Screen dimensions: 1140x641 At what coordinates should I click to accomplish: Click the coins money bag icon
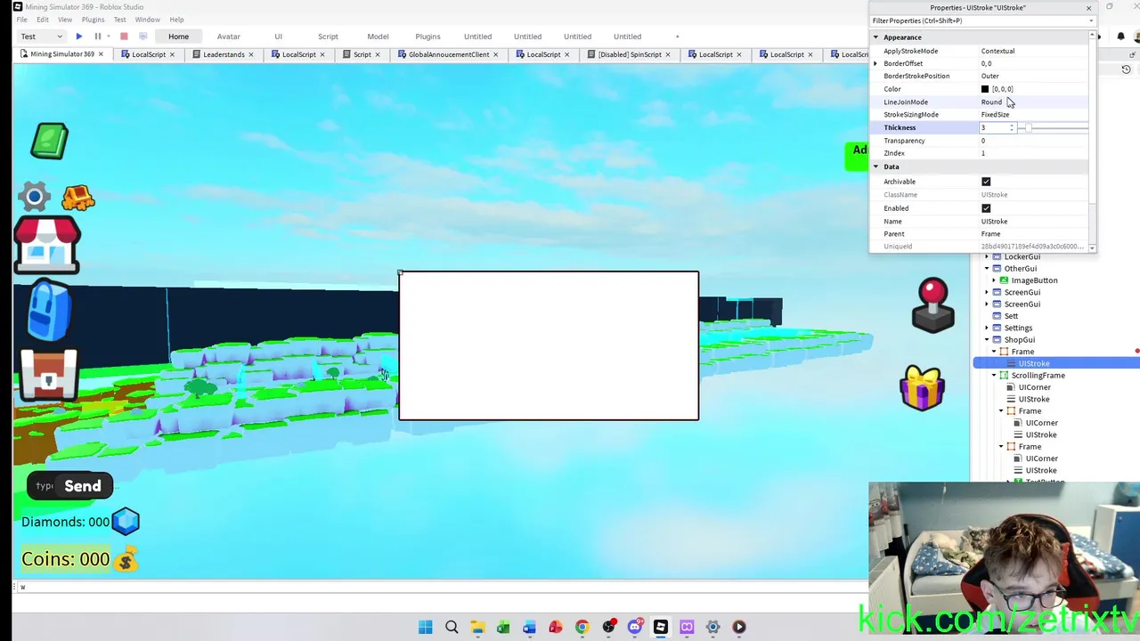pyautogui.click(x=126, y=559)
